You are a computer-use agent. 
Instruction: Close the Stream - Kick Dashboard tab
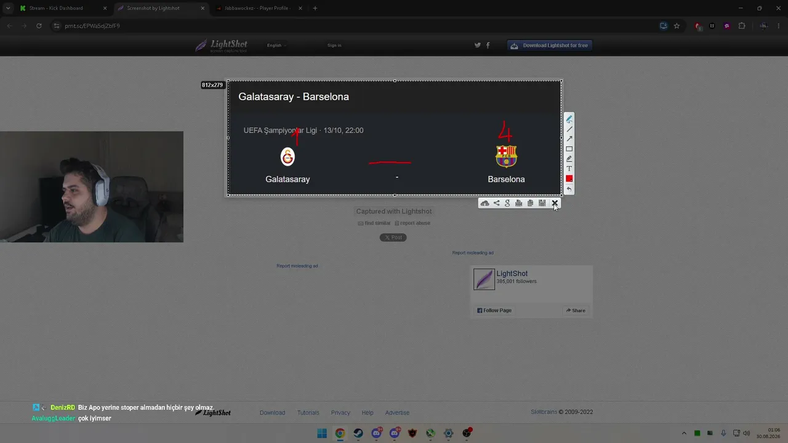tap(105, 8)
